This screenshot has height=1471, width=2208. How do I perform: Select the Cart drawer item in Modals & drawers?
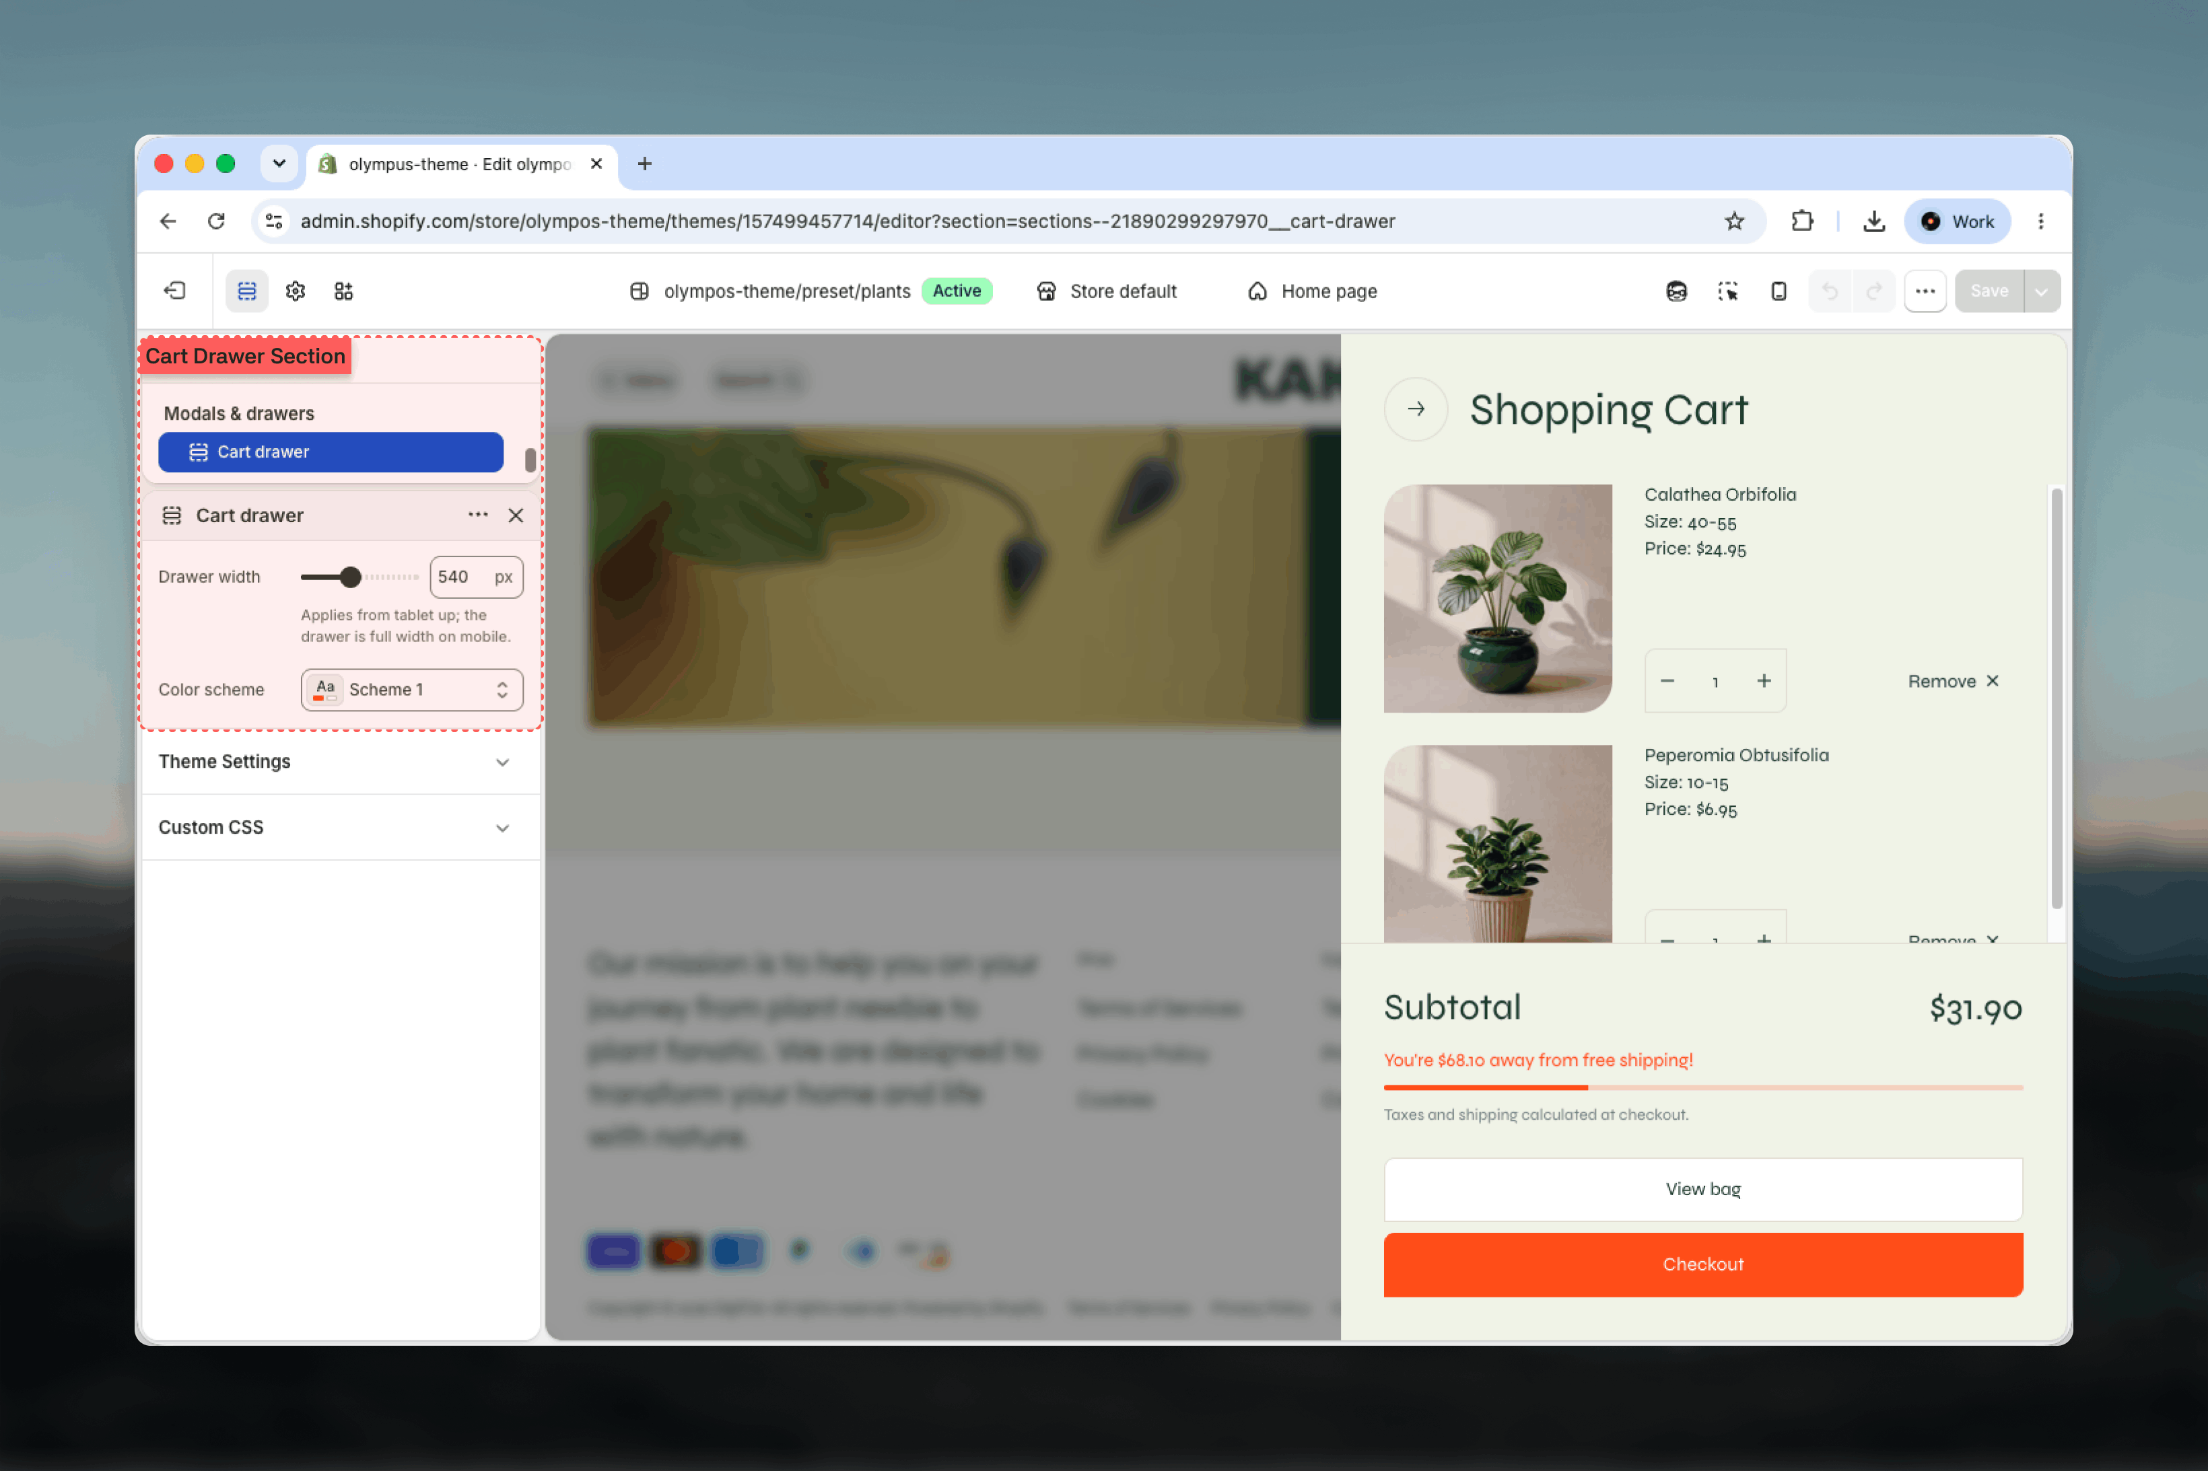coord(331,452)
